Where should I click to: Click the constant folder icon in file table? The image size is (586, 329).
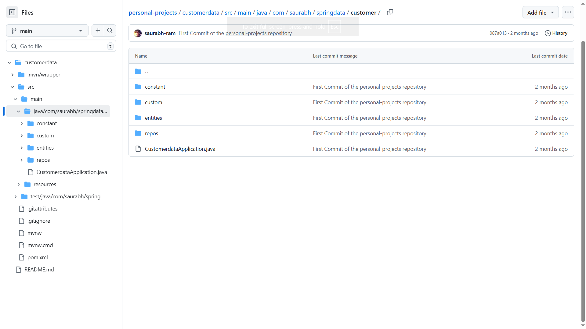coord(138,87)
